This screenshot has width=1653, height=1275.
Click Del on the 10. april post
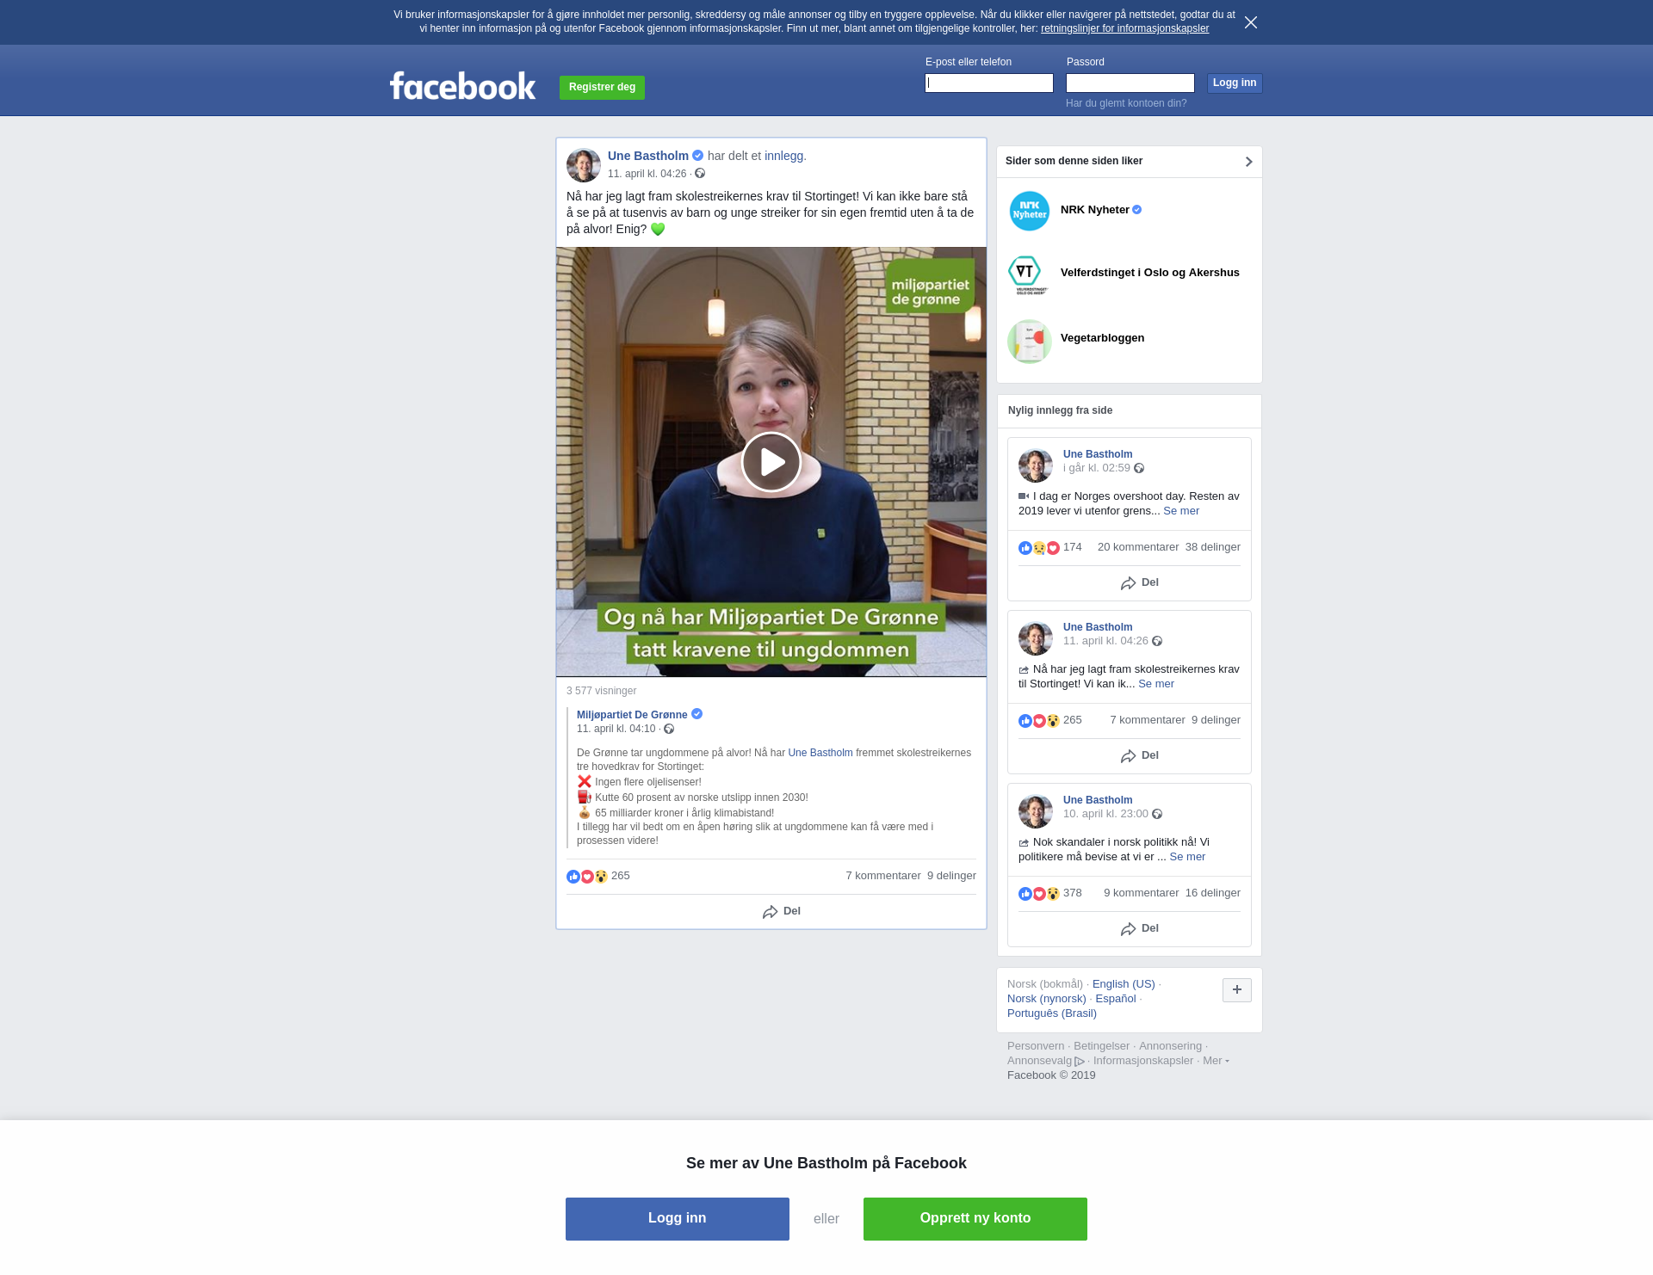tap(1140, 929)
